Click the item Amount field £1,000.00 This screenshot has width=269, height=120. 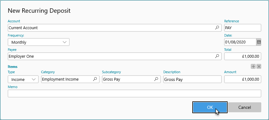(x=243, y=79)
